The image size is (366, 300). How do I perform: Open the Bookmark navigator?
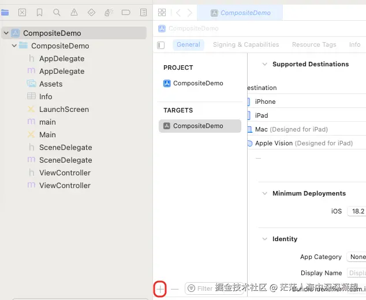39,12
